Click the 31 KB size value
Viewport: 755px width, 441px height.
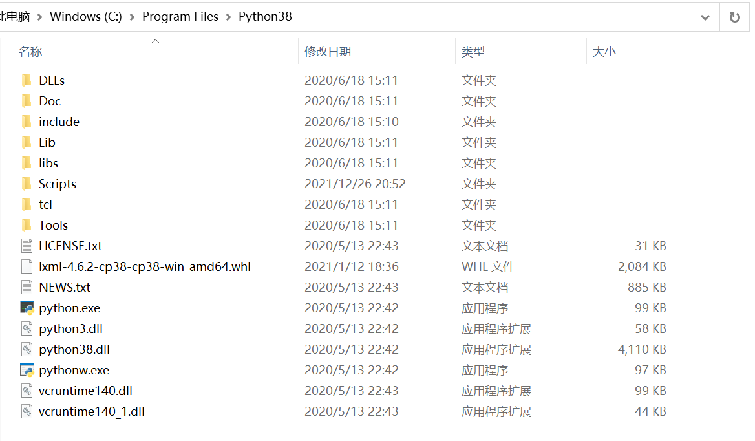[x=650, y=246]
